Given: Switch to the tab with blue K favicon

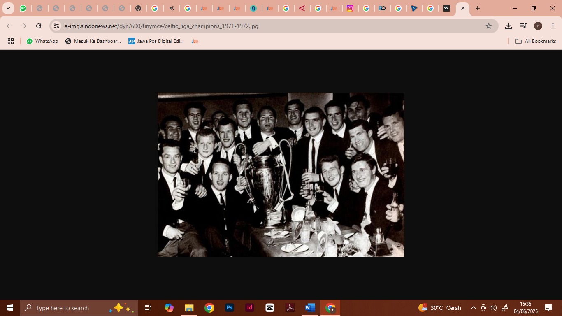Looking at the screenshot, I should pyautogui.click(x=414, y=8).
